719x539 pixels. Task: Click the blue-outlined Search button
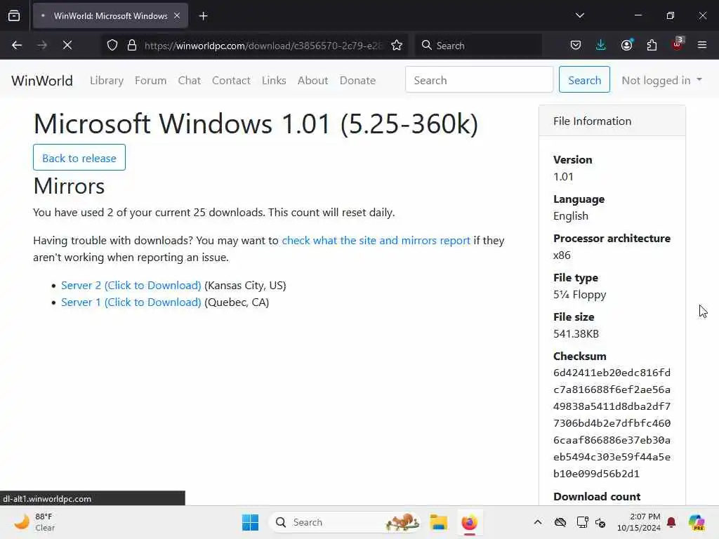(584, 80)
